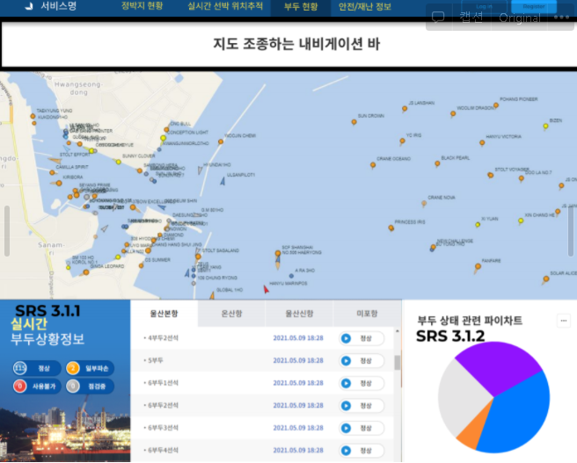Image resolution: width=577 pixels, height=463 pixels.
Task: Click play button in 4부두2선석 row
Action: pos(346,338)
